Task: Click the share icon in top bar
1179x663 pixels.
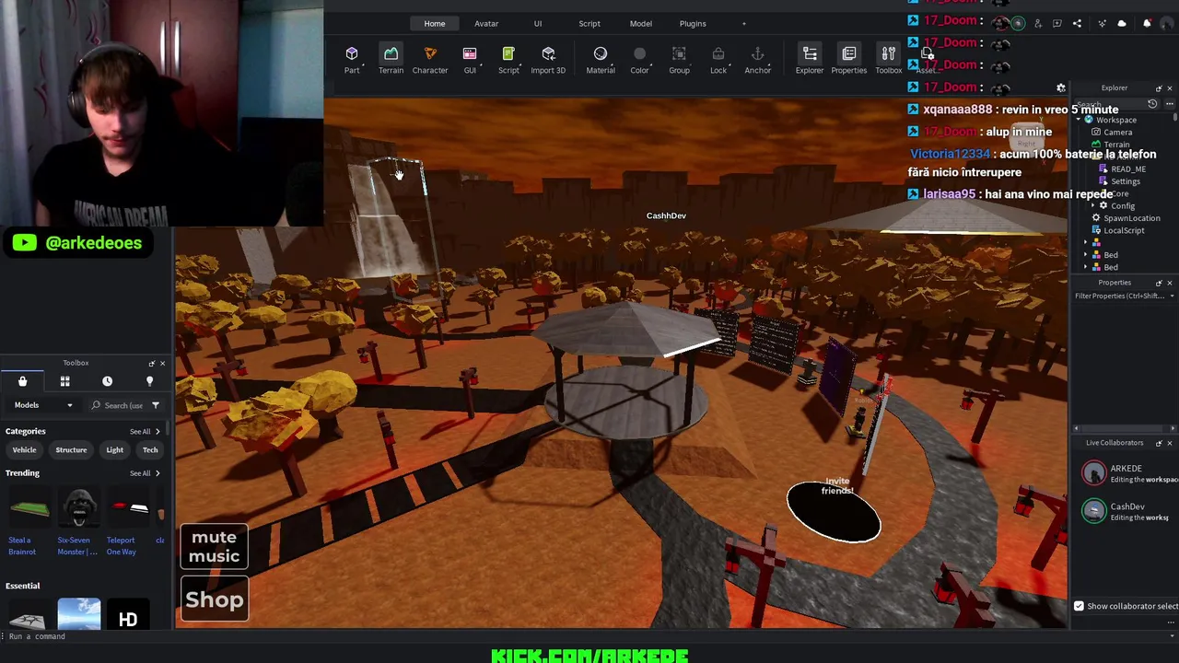Action: [x=1077, y=23]
